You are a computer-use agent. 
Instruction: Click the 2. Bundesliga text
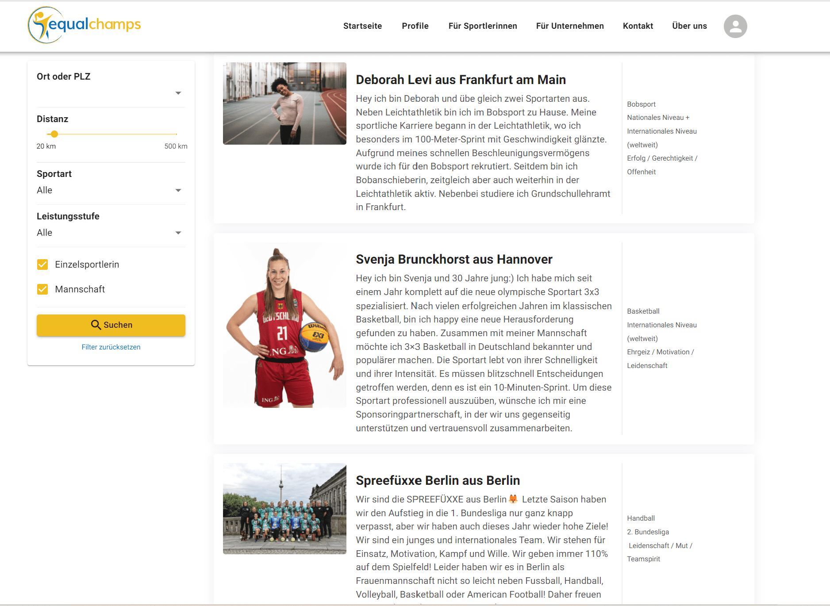[x=648, y=532]
